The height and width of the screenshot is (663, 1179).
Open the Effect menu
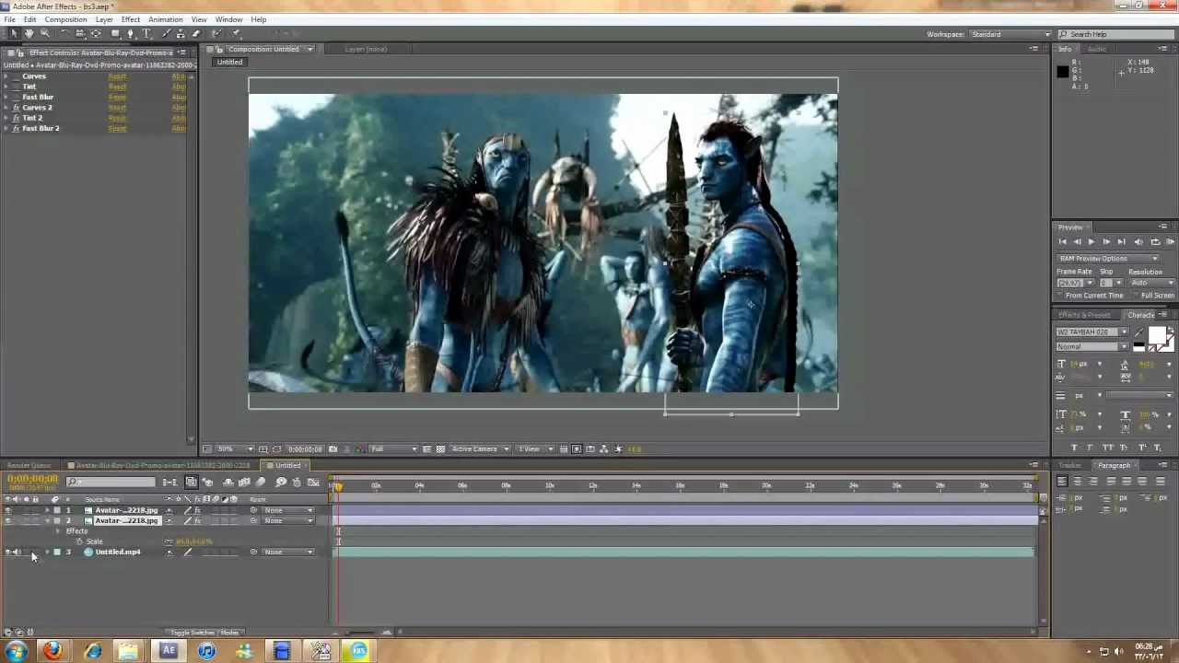tap(131, 19)
